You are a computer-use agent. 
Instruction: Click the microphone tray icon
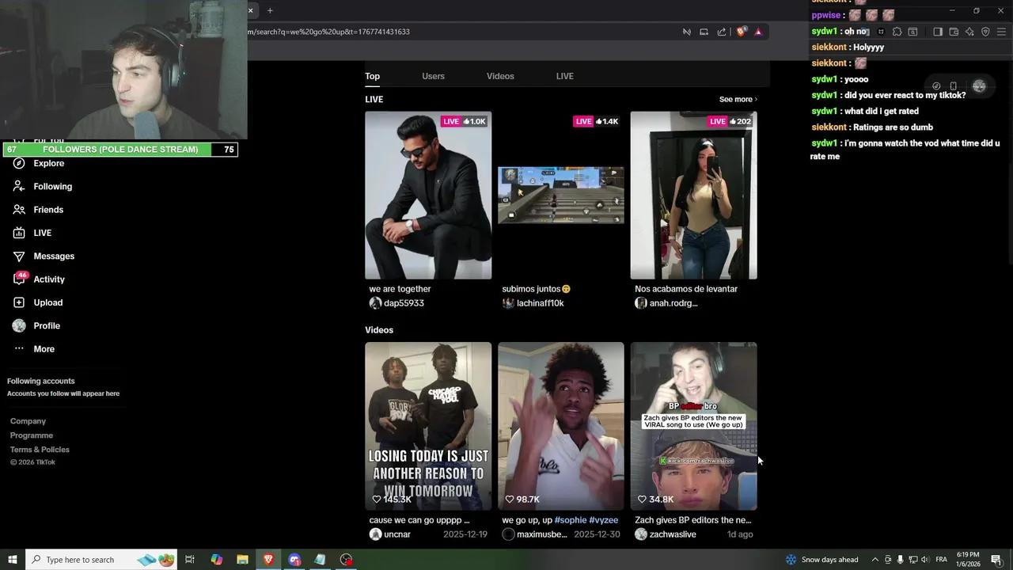tap(900, 560)
